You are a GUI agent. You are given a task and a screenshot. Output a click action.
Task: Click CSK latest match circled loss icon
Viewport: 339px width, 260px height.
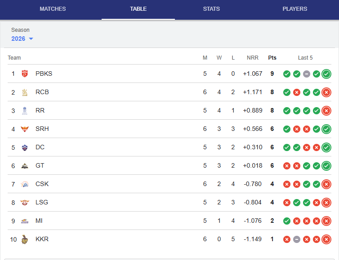click(326, 184)
